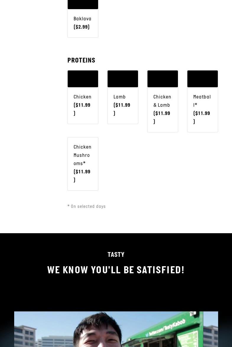232x347 pixels.
Task: Select the black image above Baklava
Action: tap(83, 4)
